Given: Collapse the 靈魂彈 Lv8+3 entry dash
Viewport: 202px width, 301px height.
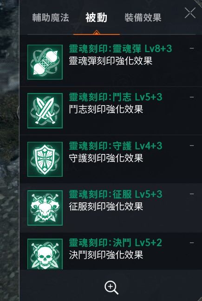Looking at the screenshot, I should point(192,48).
